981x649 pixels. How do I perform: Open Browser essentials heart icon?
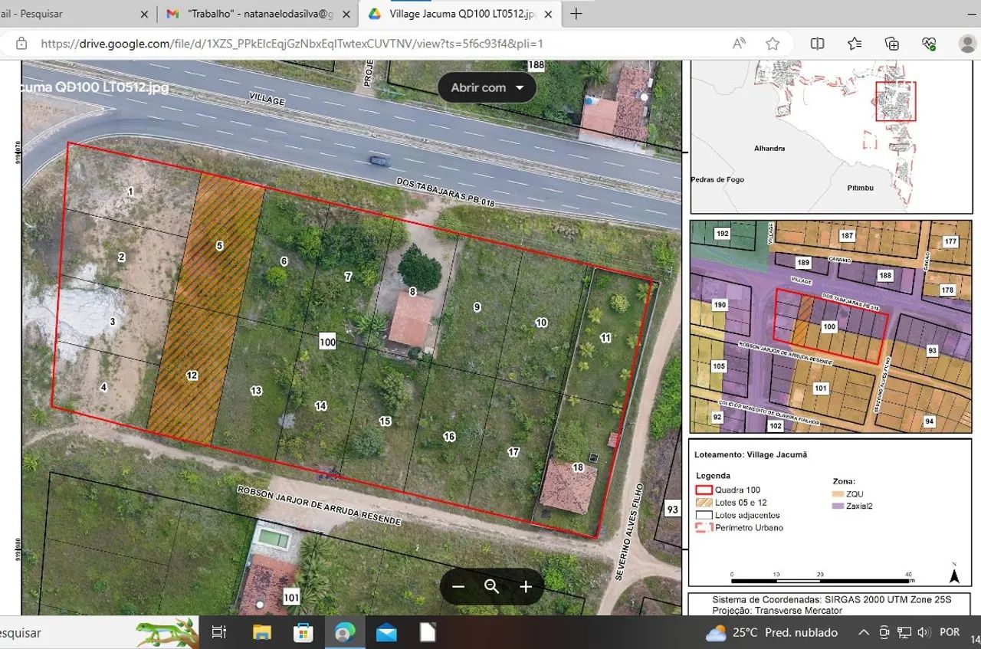coord(929,44)
